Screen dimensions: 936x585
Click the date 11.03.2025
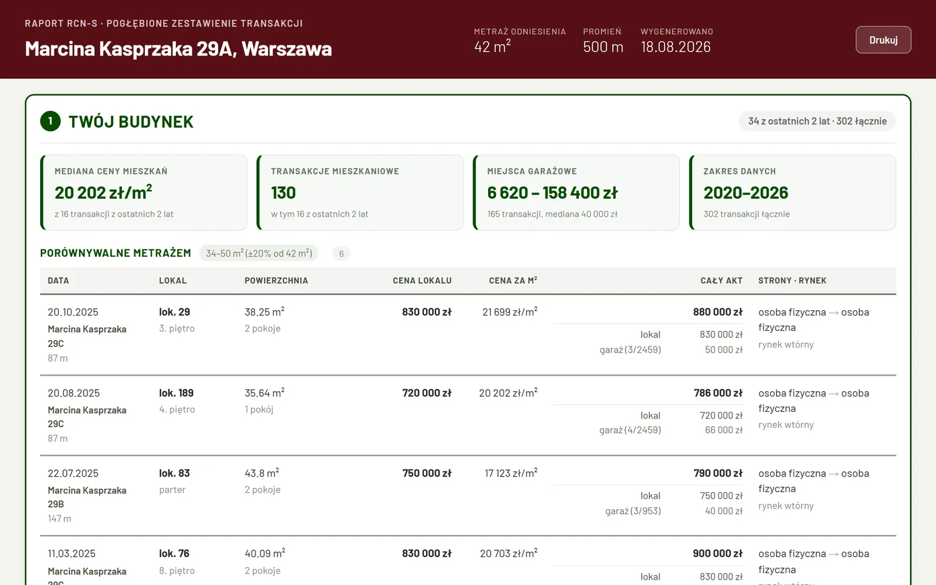72,554
